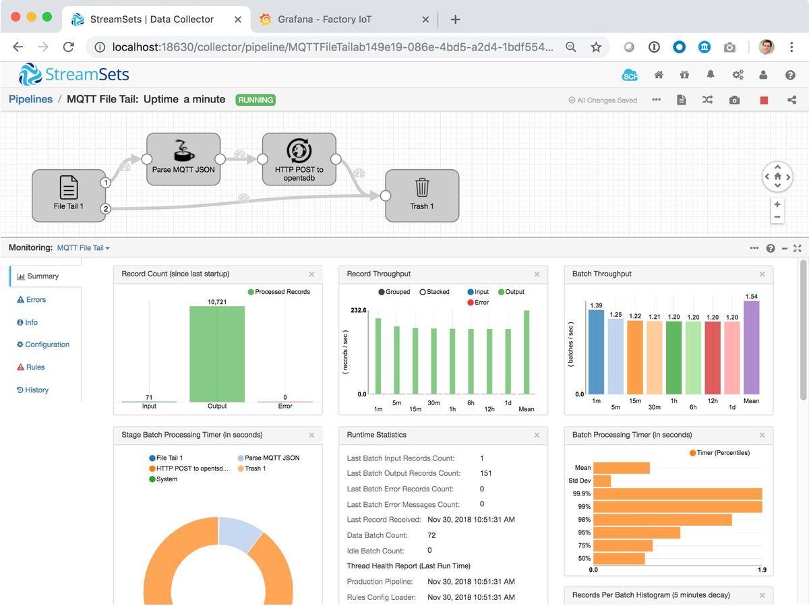Maximize the monitoring panel

(x=798, y=248)
